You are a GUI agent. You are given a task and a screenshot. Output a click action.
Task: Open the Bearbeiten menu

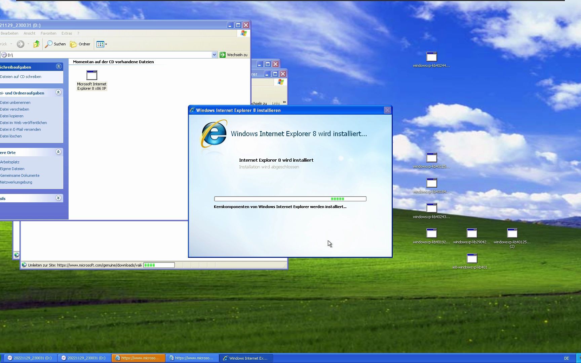pos(9,33)
